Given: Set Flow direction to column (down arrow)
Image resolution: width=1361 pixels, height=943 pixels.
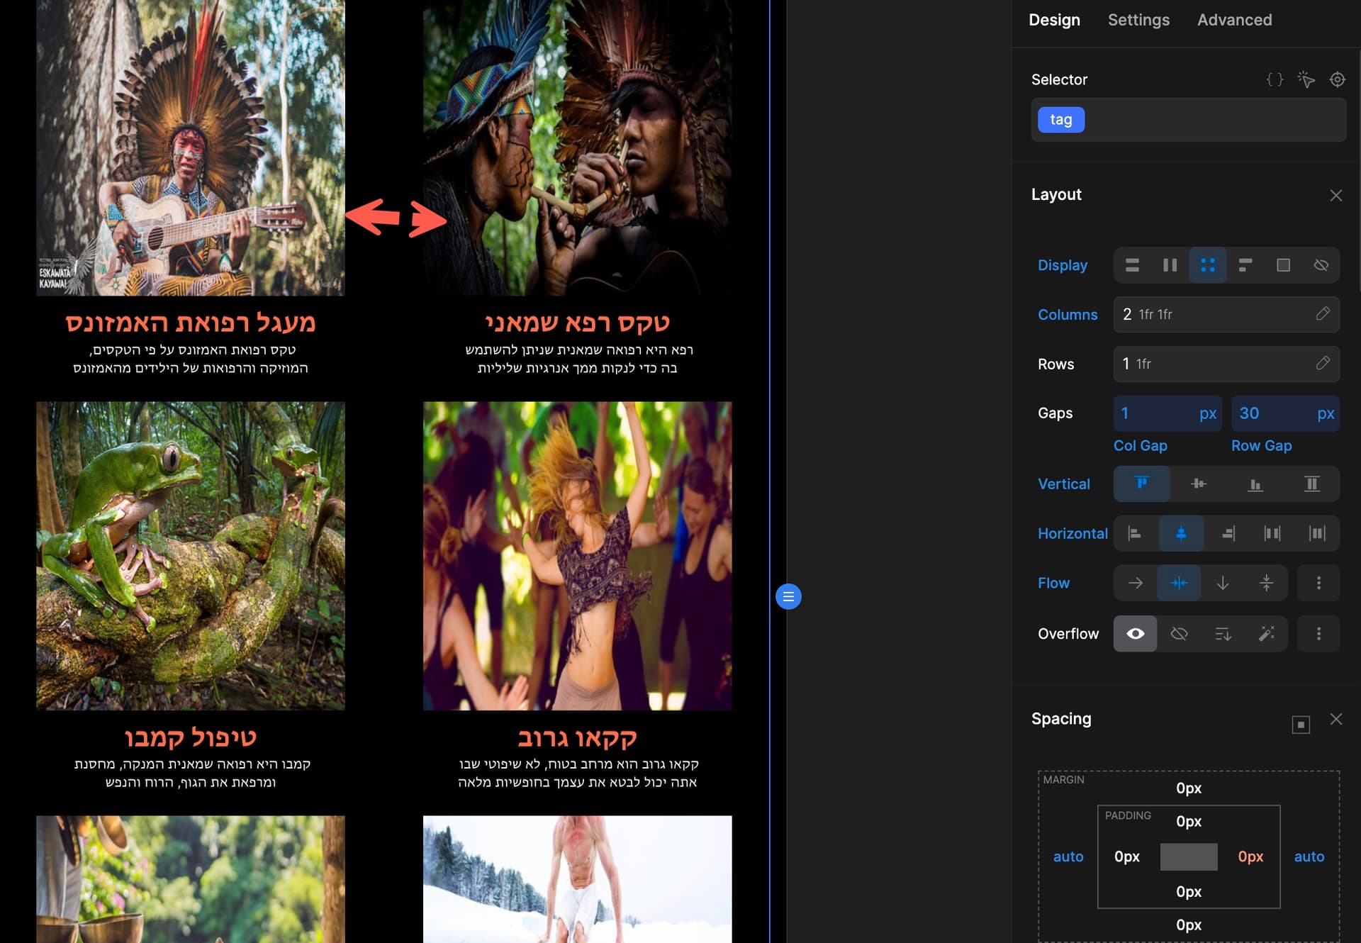Looking at the screenshot, I should (x=1223, y=583).
